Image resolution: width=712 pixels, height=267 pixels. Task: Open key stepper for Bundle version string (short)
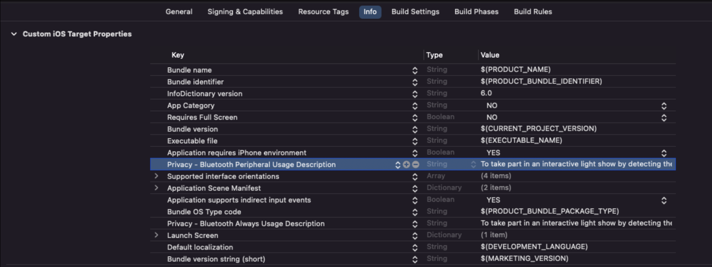415,259
